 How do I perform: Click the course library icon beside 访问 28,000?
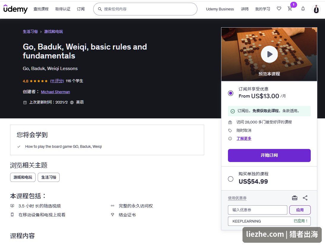click(230, 122)
